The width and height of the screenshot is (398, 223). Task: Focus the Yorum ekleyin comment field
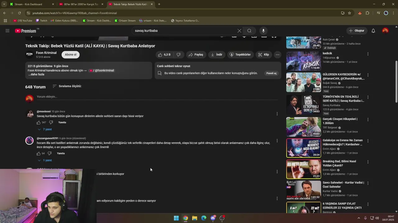click(x=157, y=97)
